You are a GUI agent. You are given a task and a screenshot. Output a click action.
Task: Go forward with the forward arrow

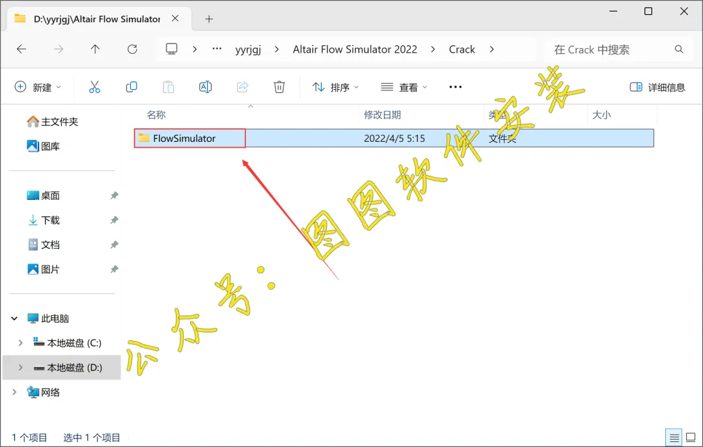(x=59, y=49)
